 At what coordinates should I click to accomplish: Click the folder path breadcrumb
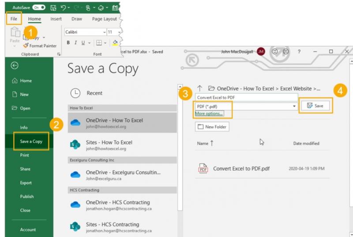pyautogui.click(x=264, y=88)
